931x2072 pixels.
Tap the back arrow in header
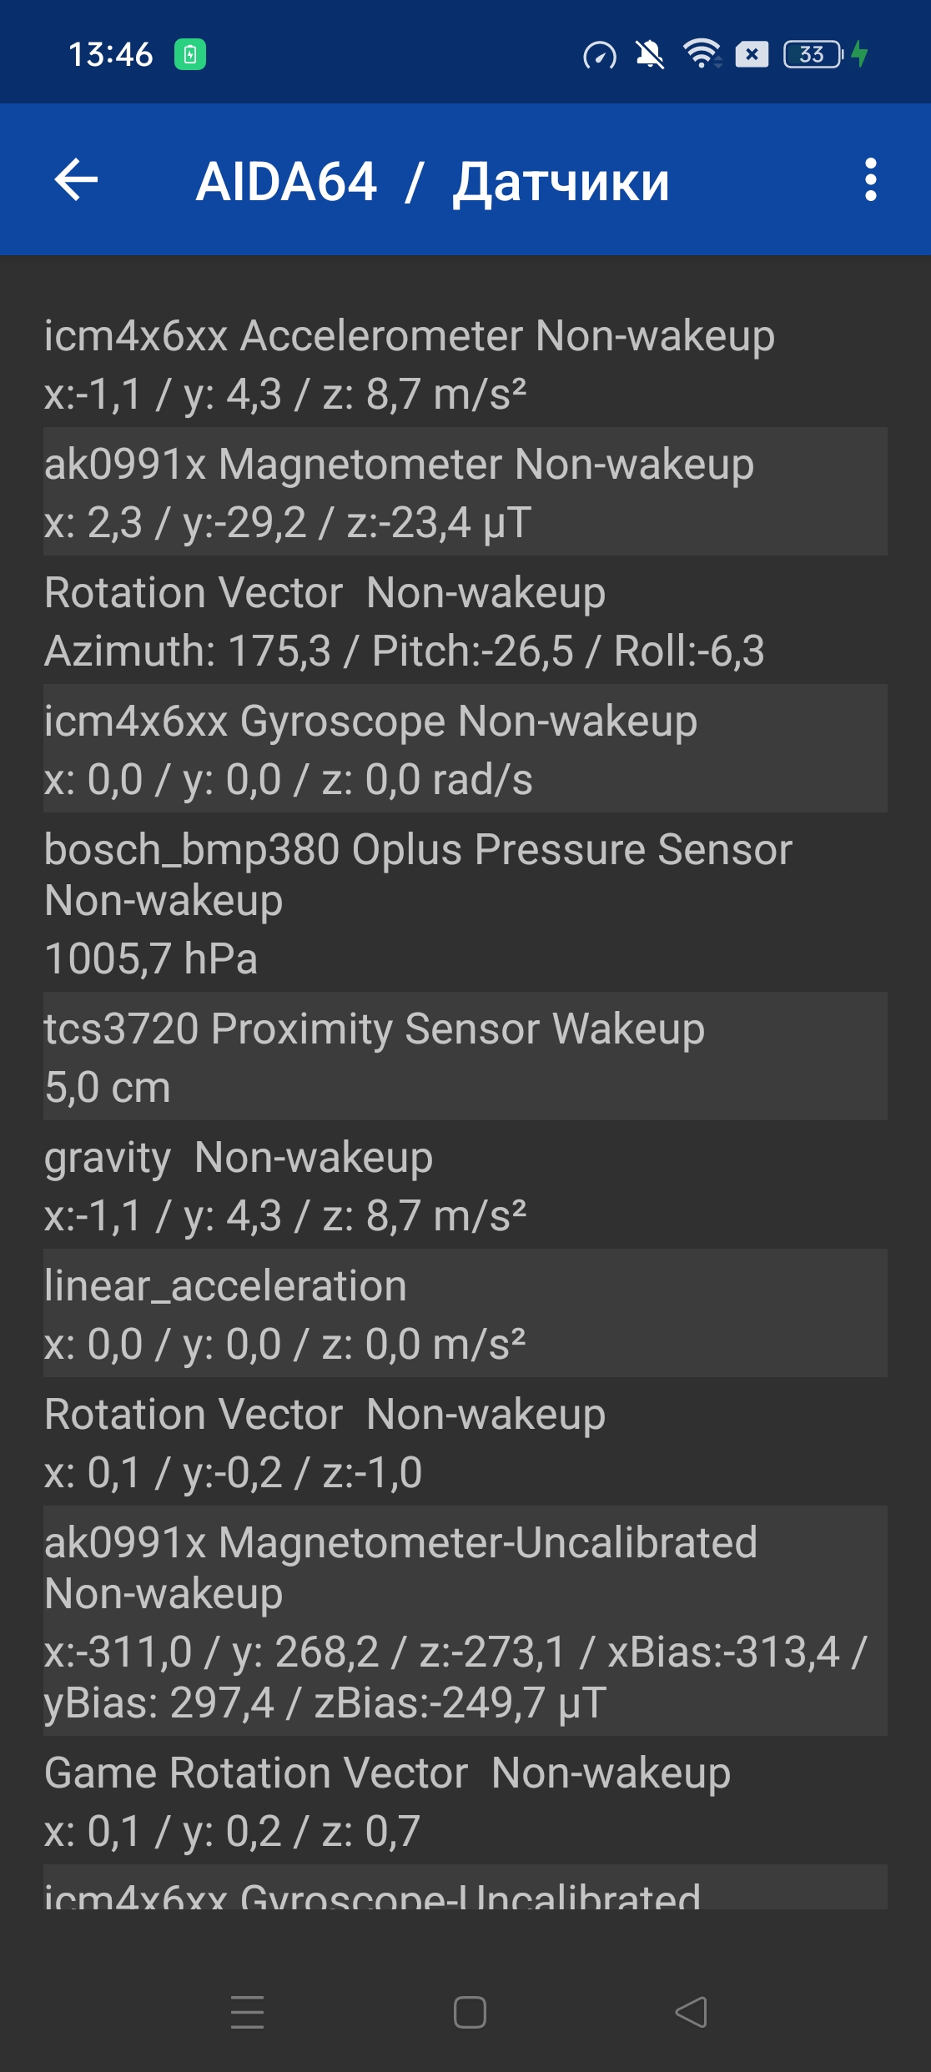[x=76, y=180]
